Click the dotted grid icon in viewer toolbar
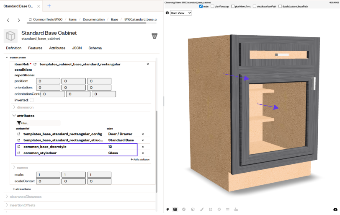Image resolution: width=340 pixels, height=215 pixels. pos(227,210)
